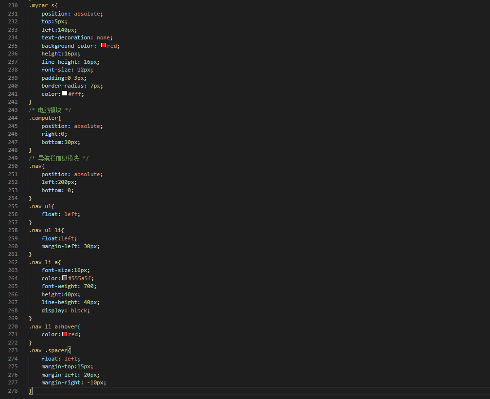
Task: Click line number 262
Action: [13, 262]
